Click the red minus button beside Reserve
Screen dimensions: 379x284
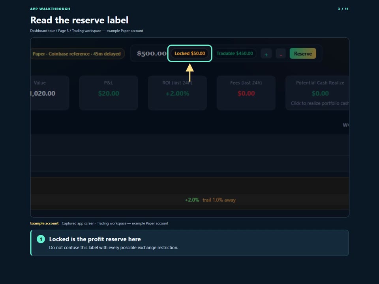coord(281,54)
